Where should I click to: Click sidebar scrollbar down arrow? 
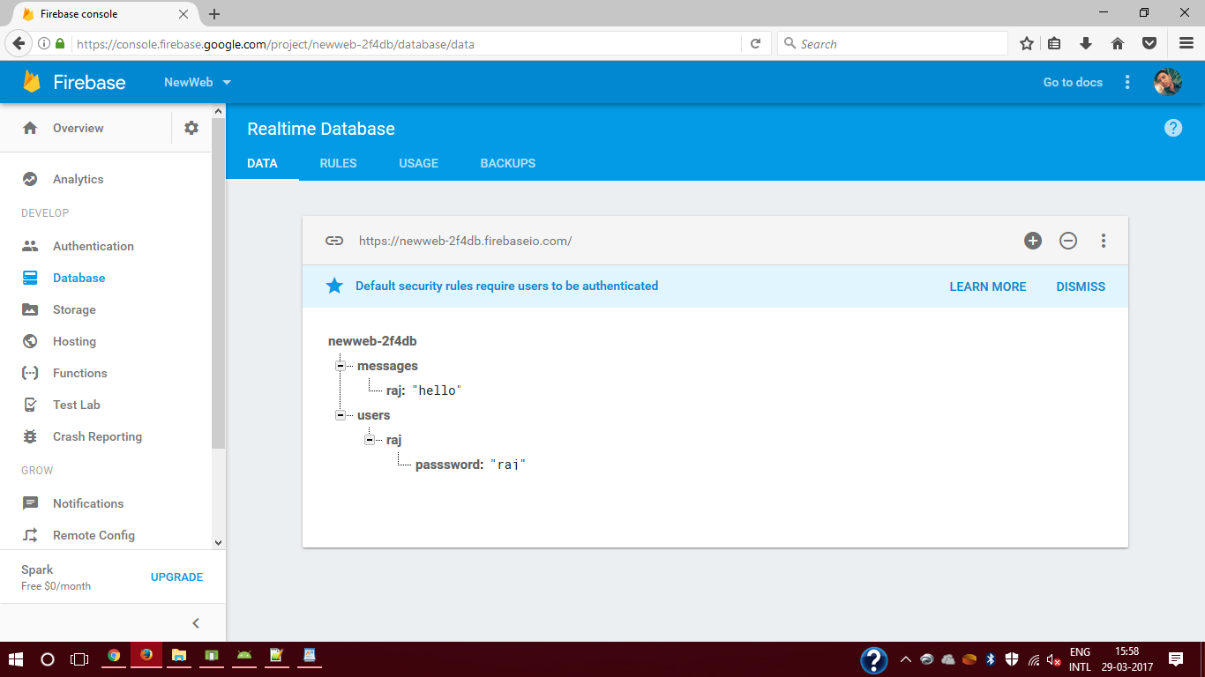(x=219, y=543)
